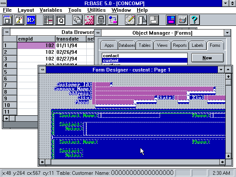Click the Form Designer scroll up arrow

tap(228, 77)
